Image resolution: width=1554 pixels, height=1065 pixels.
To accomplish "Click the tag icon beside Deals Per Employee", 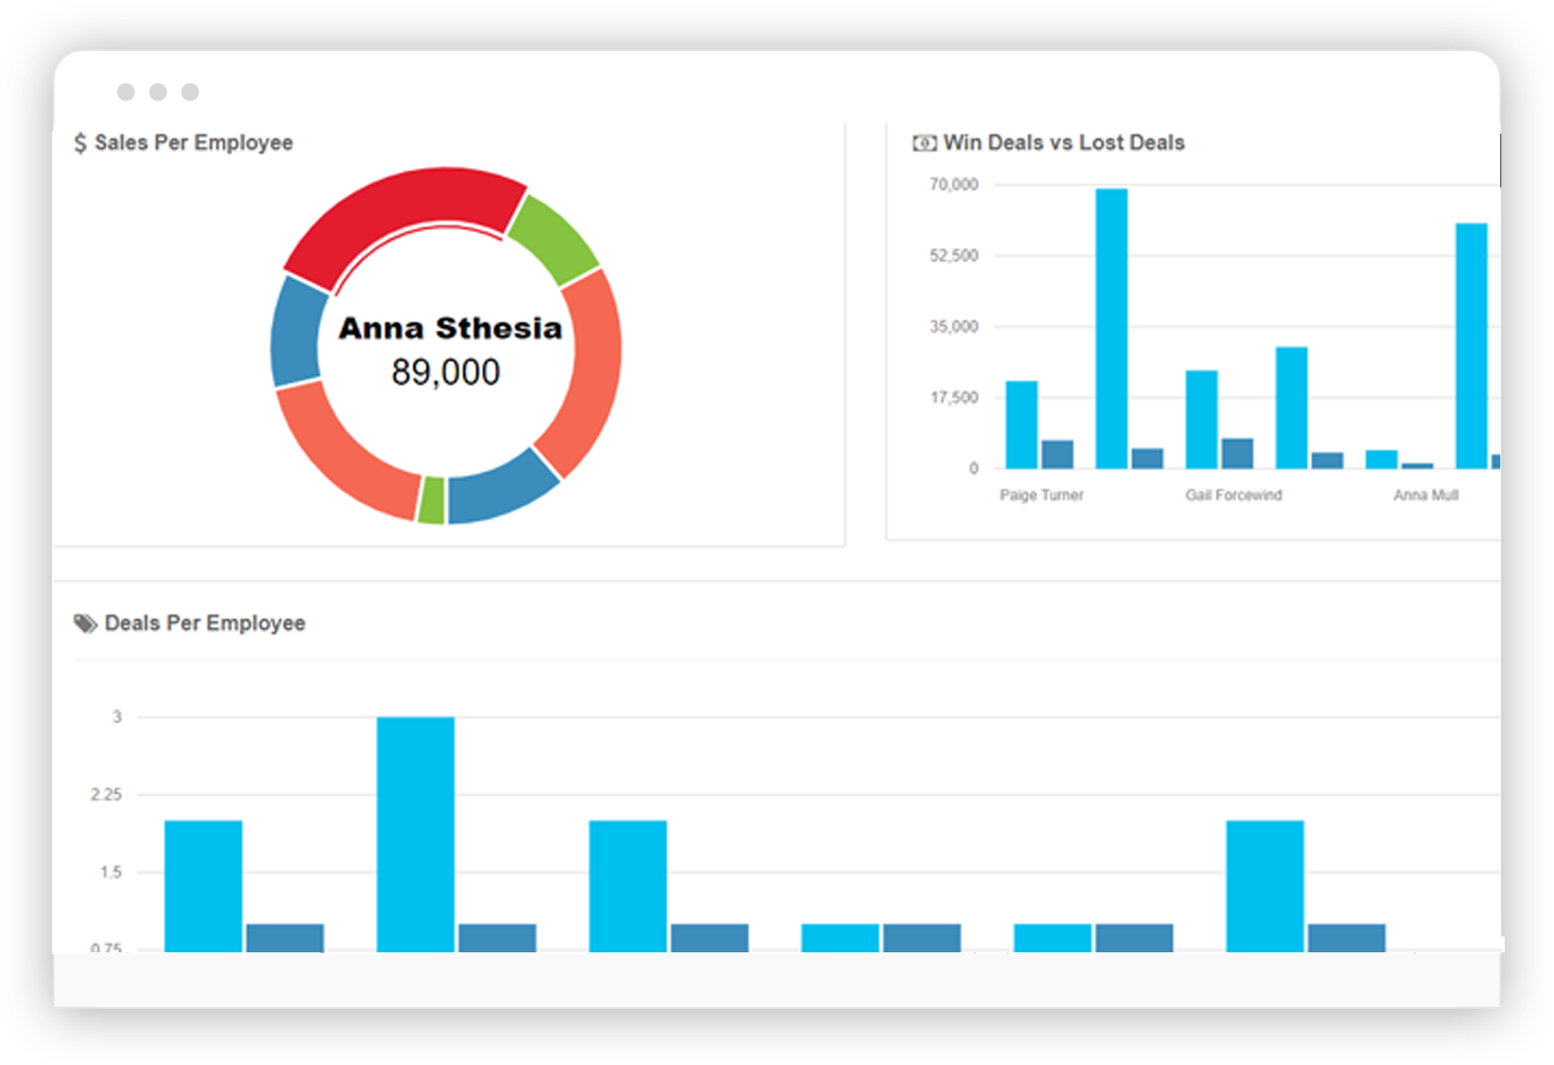I will pos(84,623).
